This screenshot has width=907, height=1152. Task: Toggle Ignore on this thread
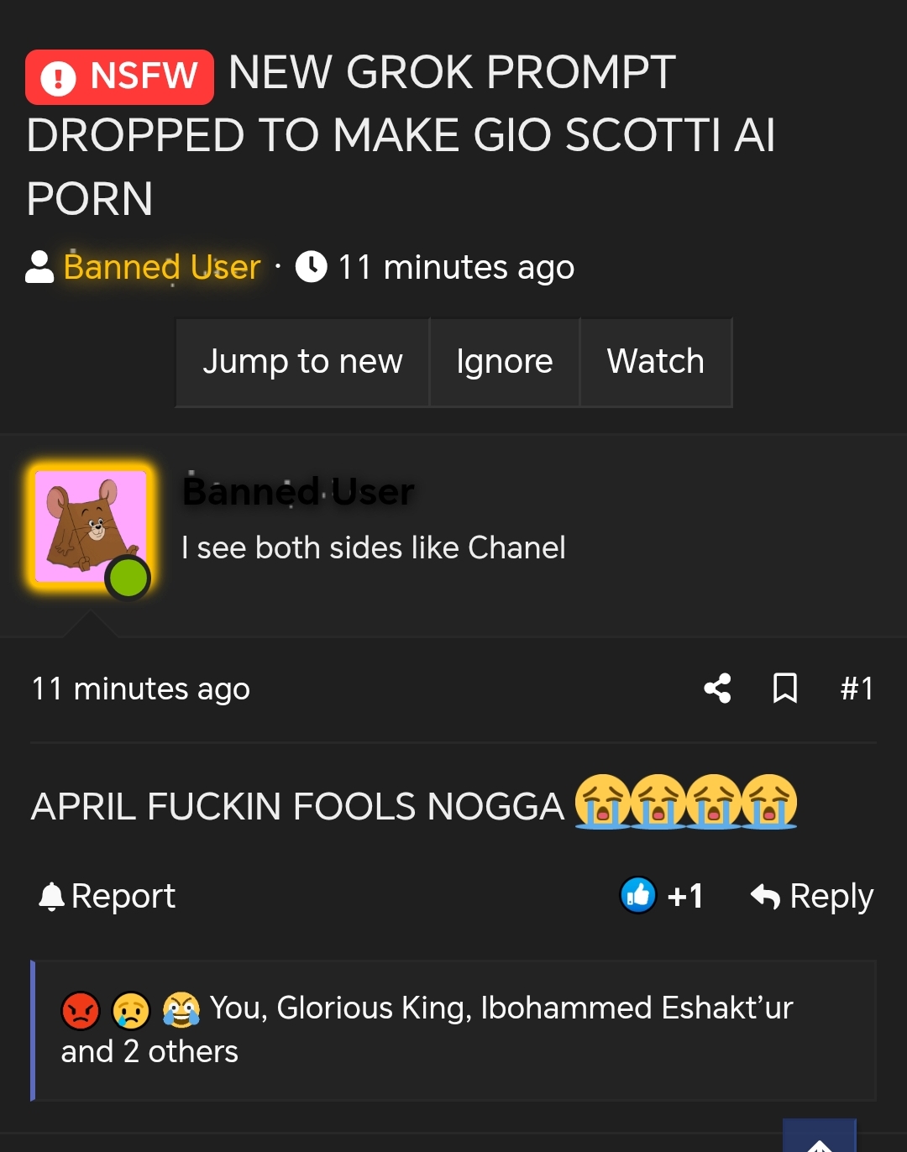point(504,362)
